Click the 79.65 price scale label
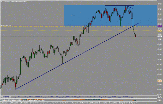 (160, 84)
